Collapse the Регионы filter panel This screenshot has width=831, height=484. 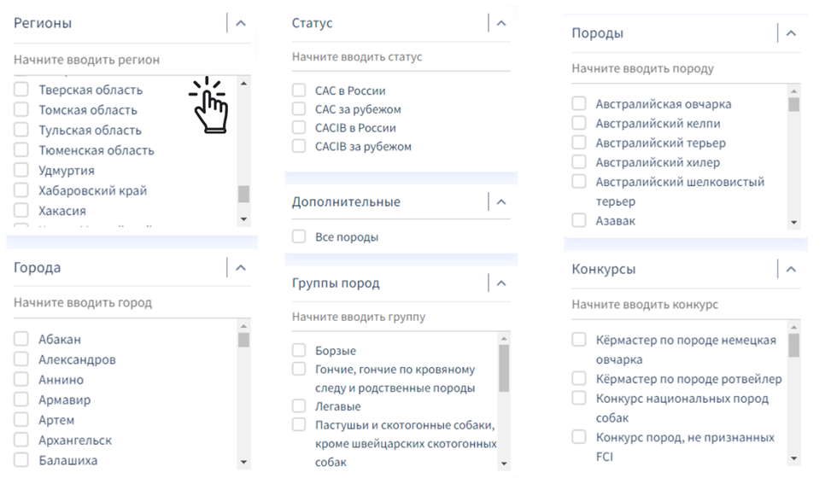coord(241,24)
